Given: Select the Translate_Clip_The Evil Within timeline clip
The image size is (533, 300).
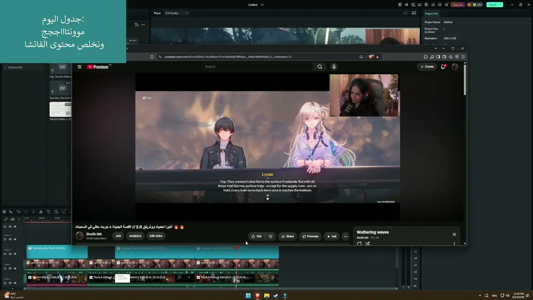Looking at the screenshot, I should pos(57,252).
